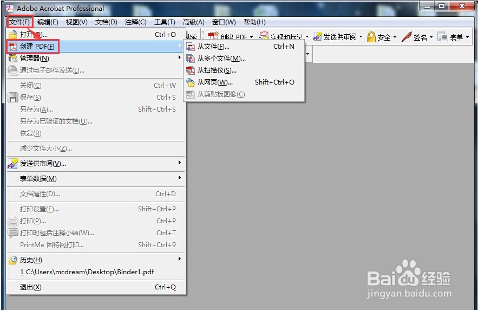The width and height of the screenshot is (478, 310).
Task: Choose 退出(X) from the File menu
Action: [96, 287]
